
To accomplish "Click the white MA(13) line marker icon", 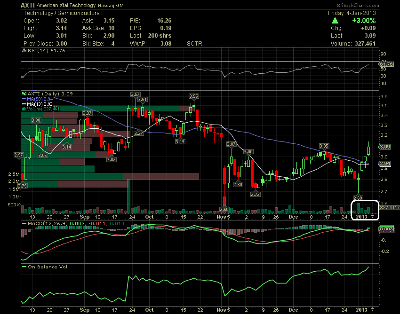I will 24,104.
